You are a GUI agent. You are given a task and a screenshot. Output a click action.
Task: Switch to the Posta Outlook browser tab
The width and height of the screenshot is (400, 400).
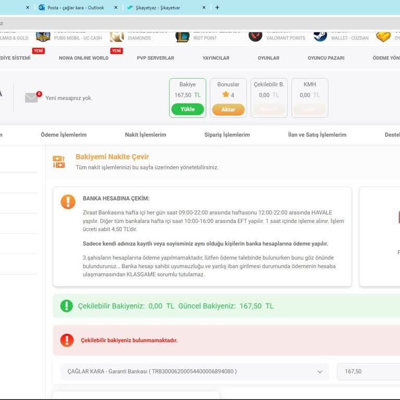point(75,8)
